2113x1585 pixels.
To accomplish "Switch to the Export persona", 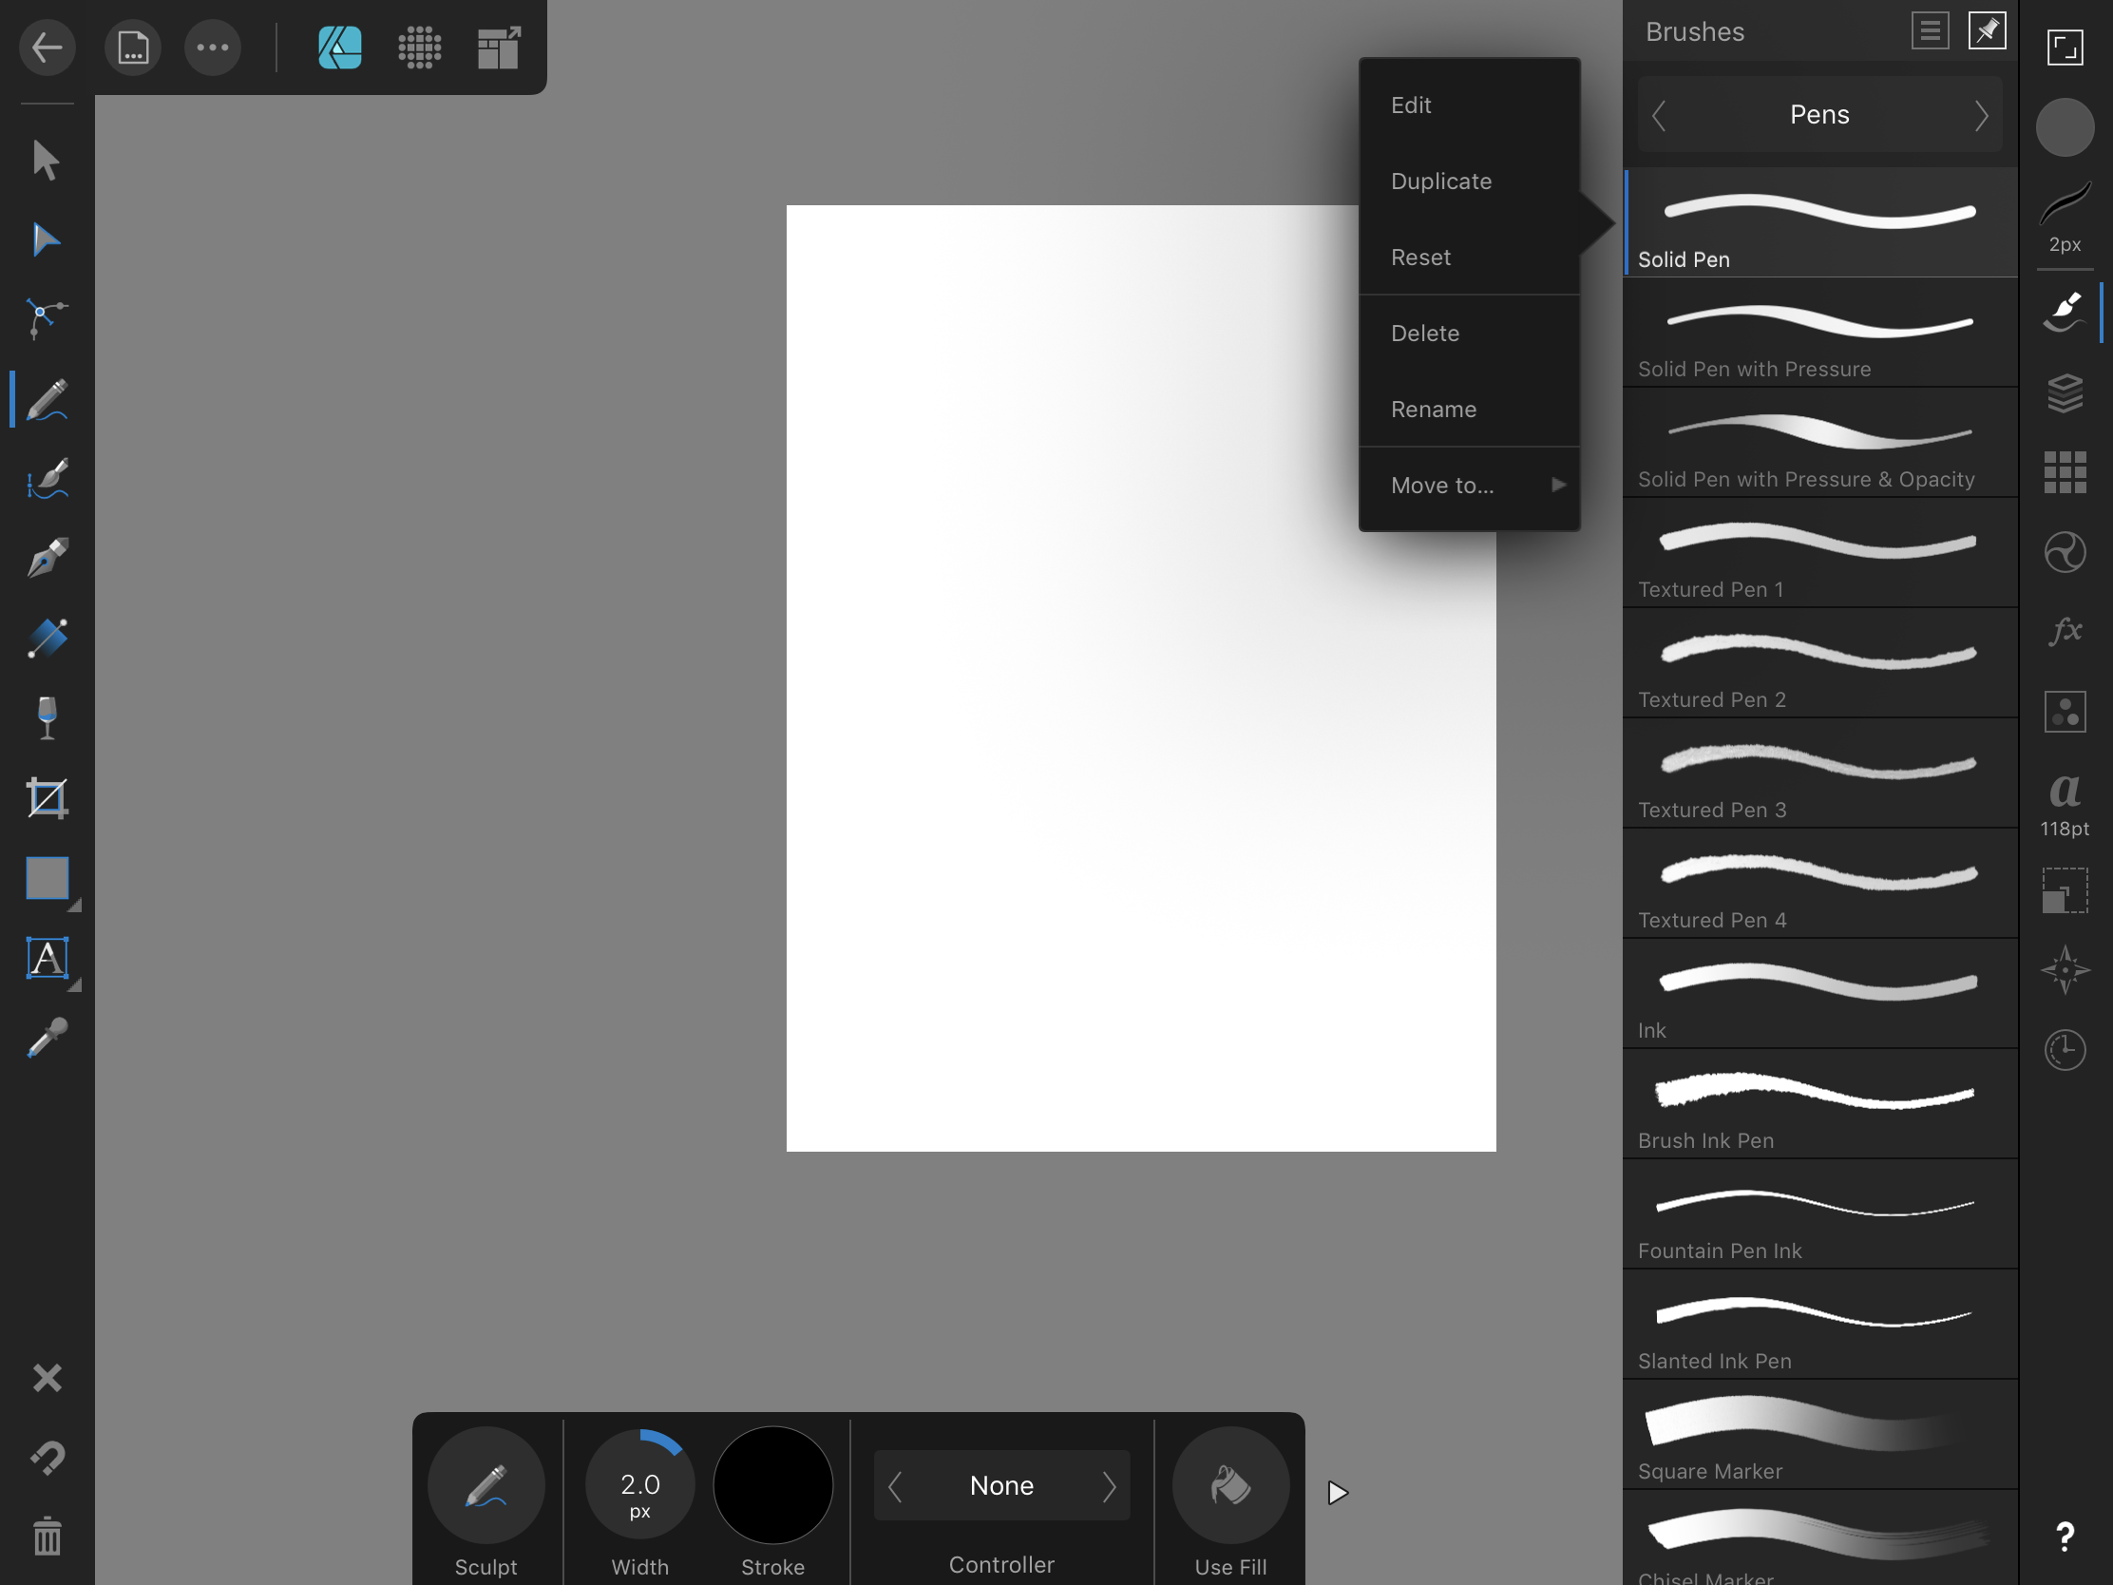I will 499,47.
